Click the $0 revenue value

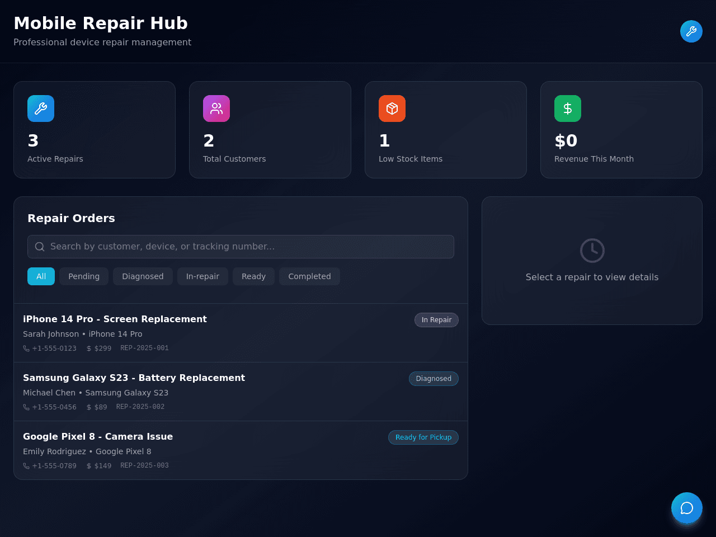566,140
